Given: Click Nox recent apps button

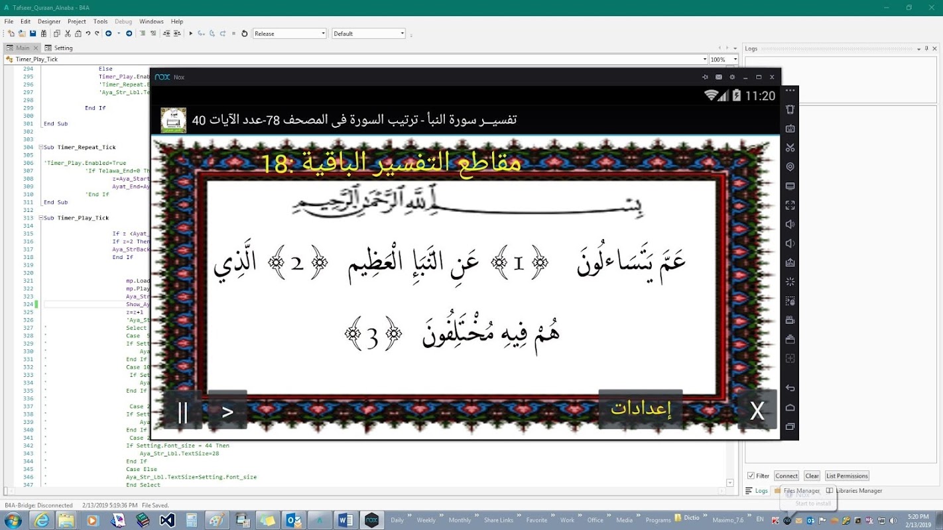Looking at the screenshot, I should coord(790,427).
